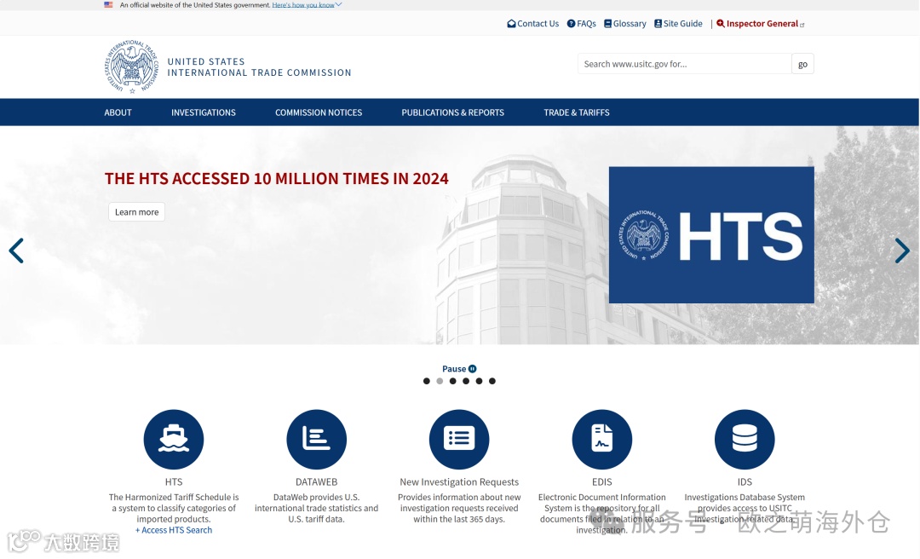Click the DATAWEB heading text

(316, 482)
